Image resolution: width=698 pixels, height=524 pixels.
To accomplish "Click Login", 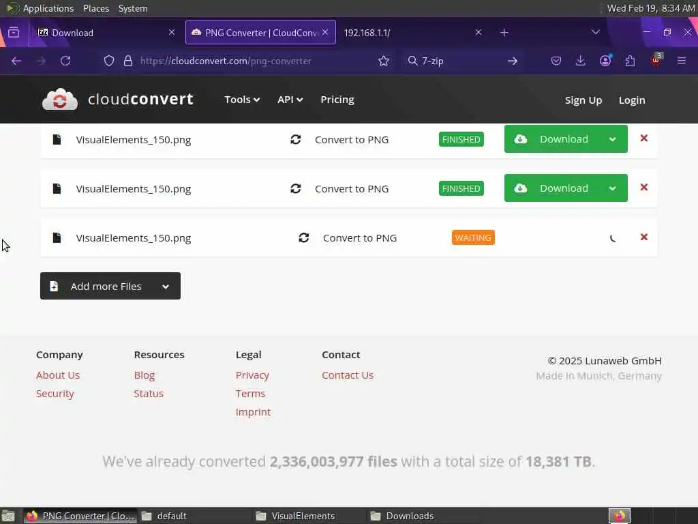I will point(632,100).
